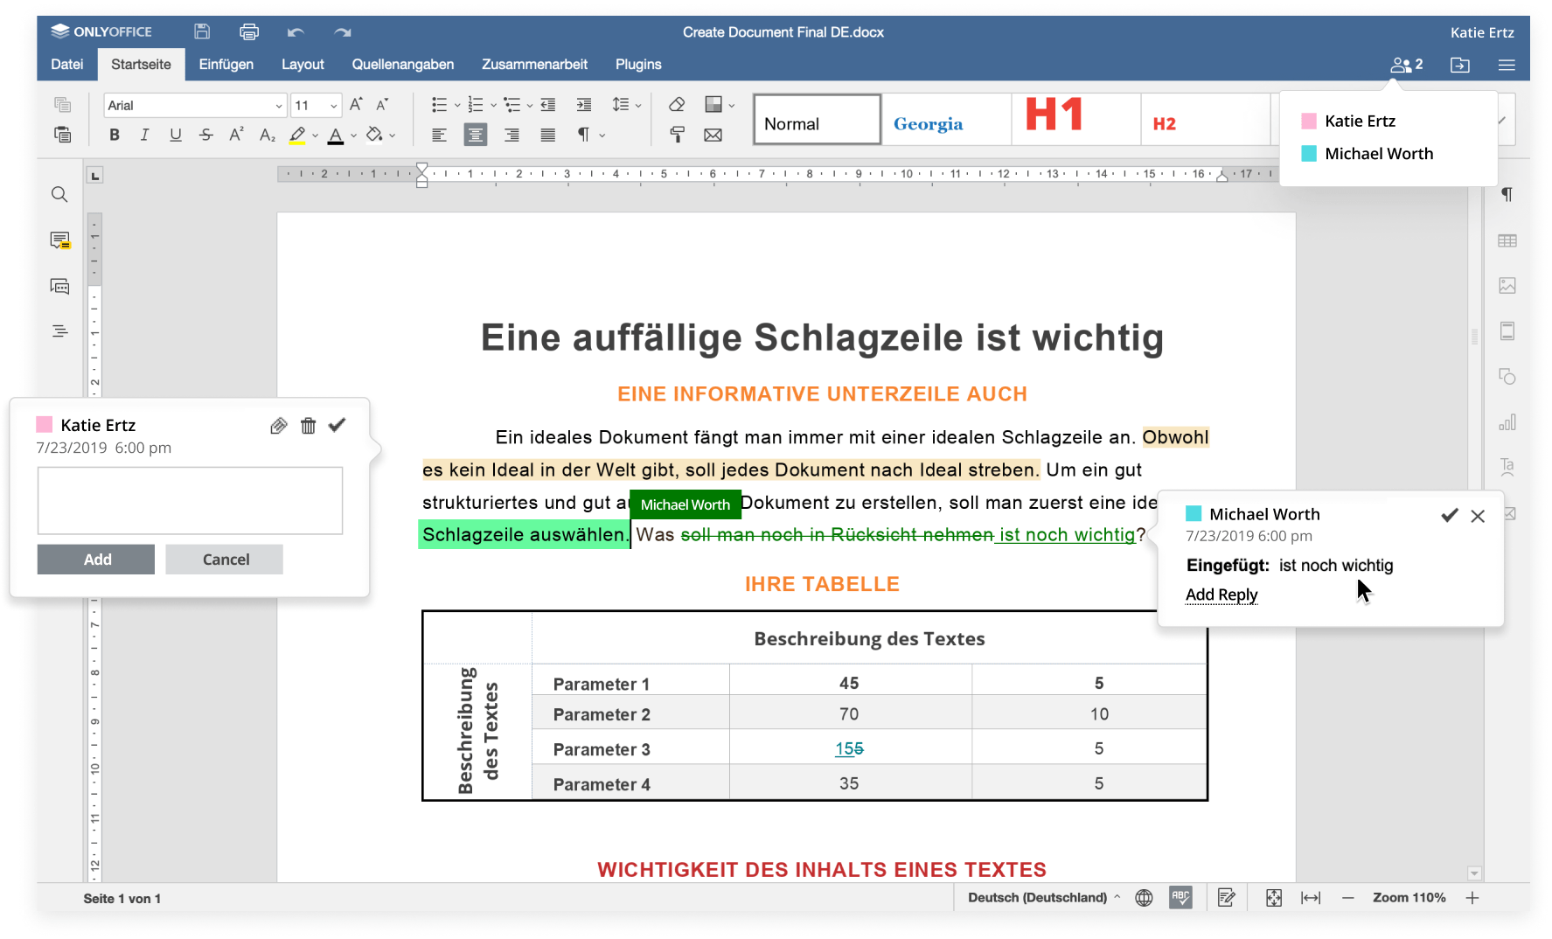Click the Print icon in title bar
The image size is (1552, 939).
(249, 31)
